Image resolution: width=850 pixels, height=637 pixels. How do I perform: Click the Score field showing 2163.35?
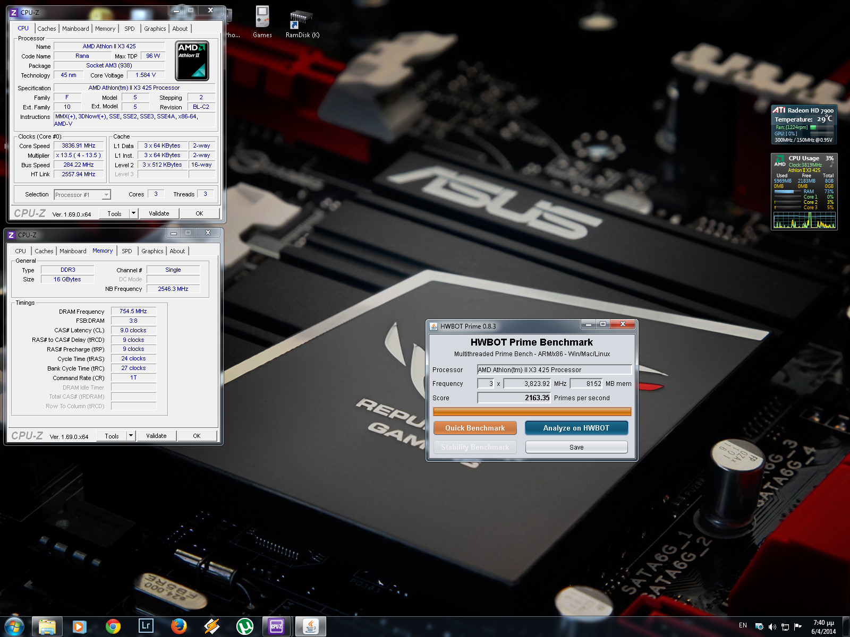pos(514,398)
